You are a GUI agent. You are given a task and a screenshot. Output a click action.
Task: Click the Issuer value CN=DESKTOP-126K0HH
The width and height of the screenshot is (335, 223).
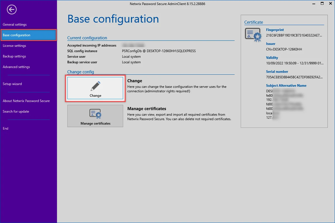point(284,49)
